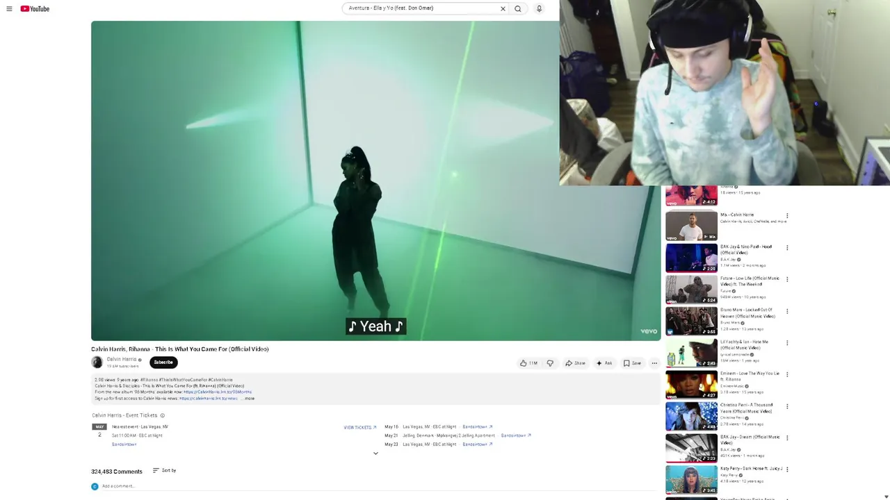Viewport: 890px width, 500px height.
Task: Go to YouTube home via logo
Action: point(35,9)
